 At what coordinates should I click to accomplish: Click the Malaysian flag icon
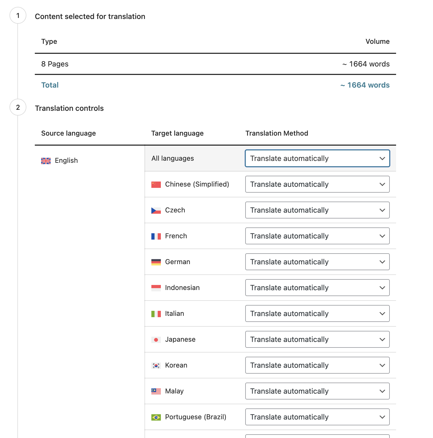[x=156, y=391]
